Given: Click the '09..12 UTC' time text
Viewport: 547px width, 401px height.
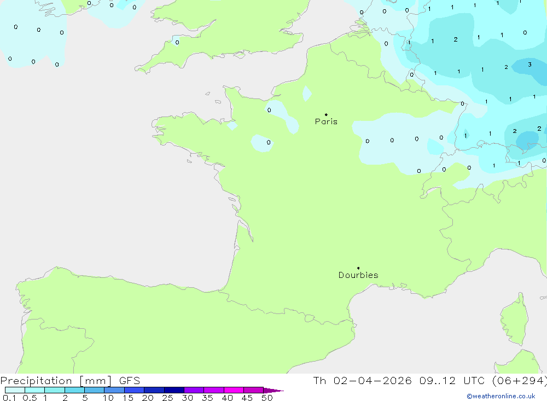Looking at the screenshot, I should (452, 381).
